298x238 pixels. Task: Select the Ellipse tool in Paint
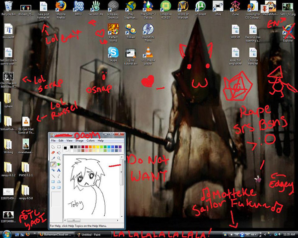pyautogui.click(x=53, y=187)
